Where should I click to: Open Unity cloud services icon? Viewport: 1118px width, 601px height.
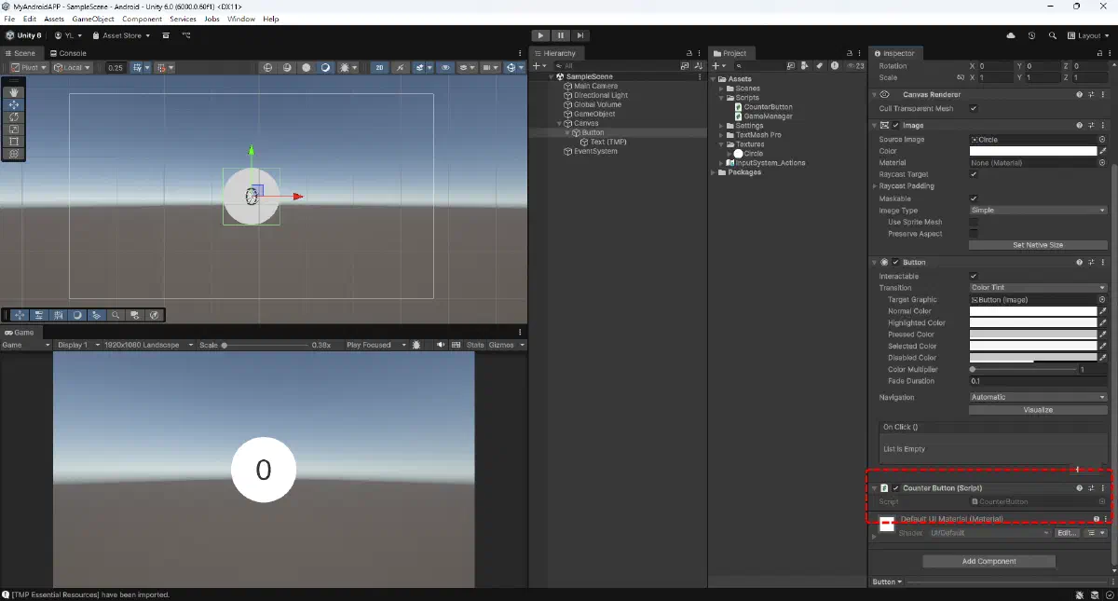[1011, 35]
